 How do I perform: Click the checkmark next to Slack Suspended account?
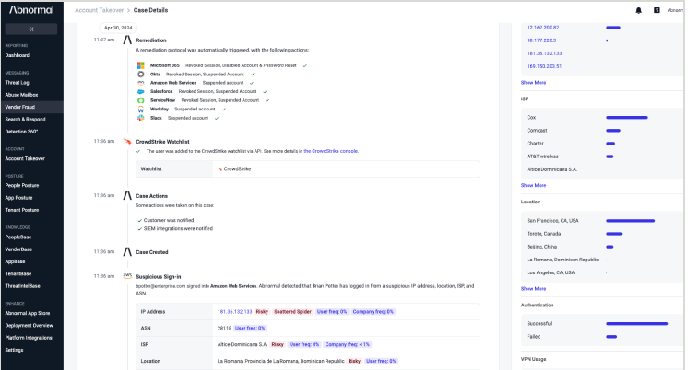pos(217,118)
